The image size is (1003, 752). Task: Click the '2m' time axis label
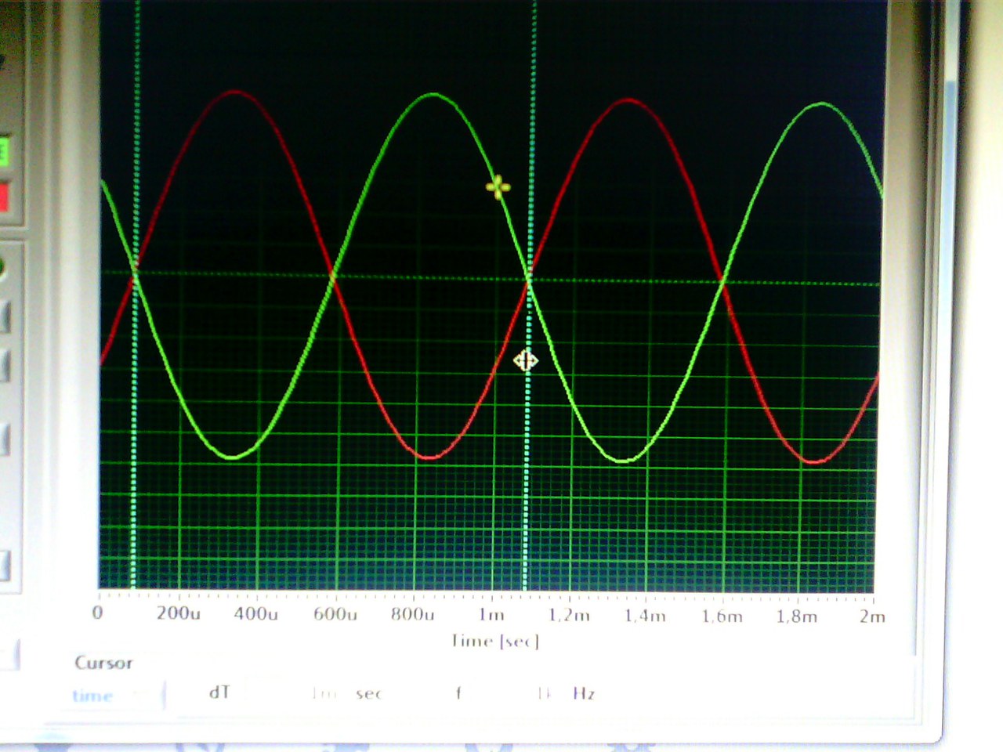(x=872, y=616)
